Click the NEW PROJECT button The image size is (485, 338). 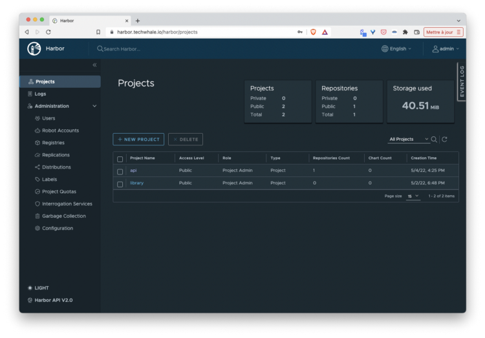[x=138, y=140]
